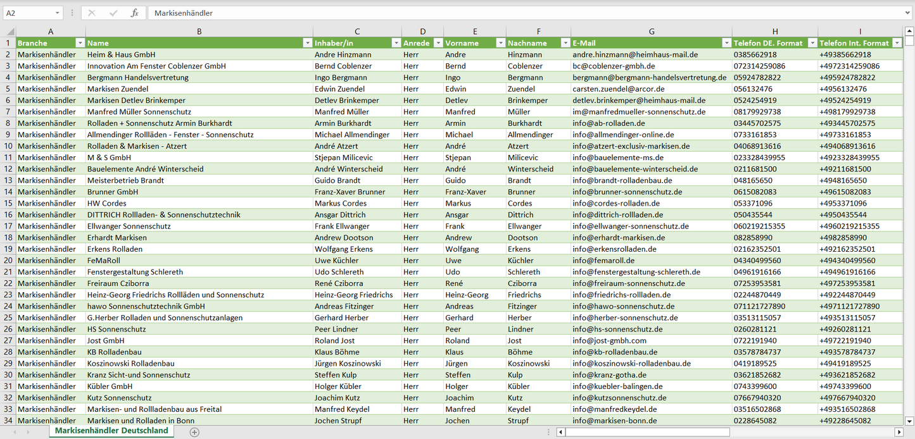This screenshot has height=439, width=915.
Task: Click horizontal scrollbar left arrow
Action: click(560, 432)
